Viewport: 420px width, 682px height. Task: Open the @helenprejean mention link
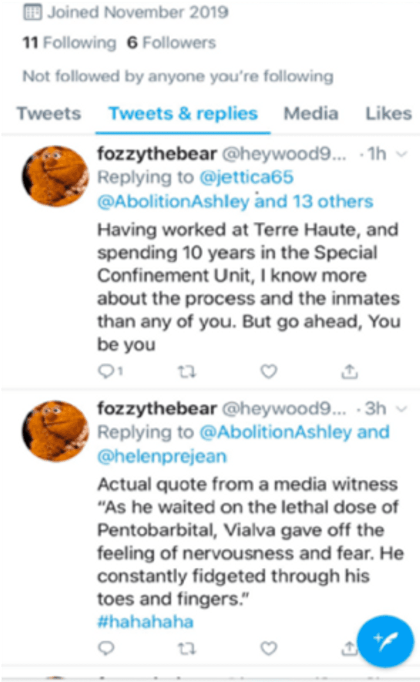162,456
